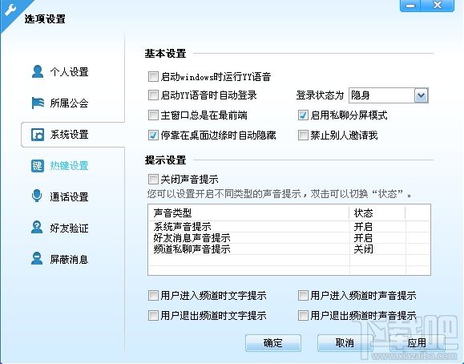464x364 pixels.
Task: Click 关闭 status of 频道私聊声音提示
Action: [x=363, y=249]
